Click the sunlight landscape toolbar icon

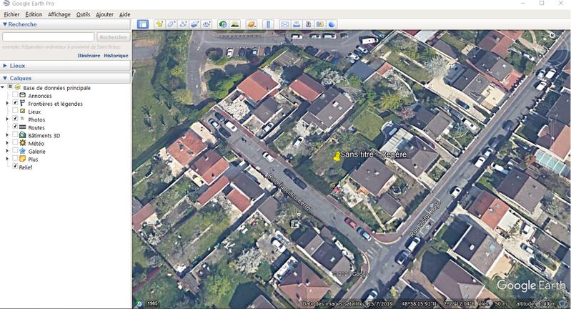[234, 24]
